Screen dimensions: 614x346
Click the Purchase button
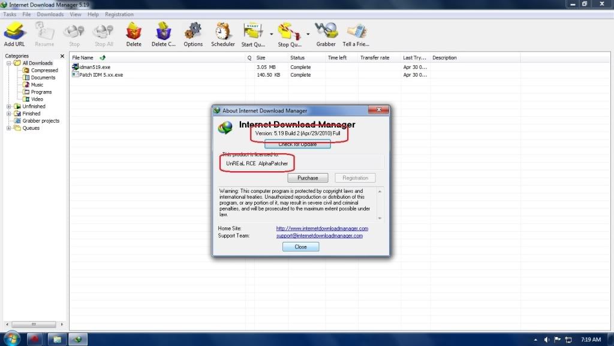tap(308, 178)
